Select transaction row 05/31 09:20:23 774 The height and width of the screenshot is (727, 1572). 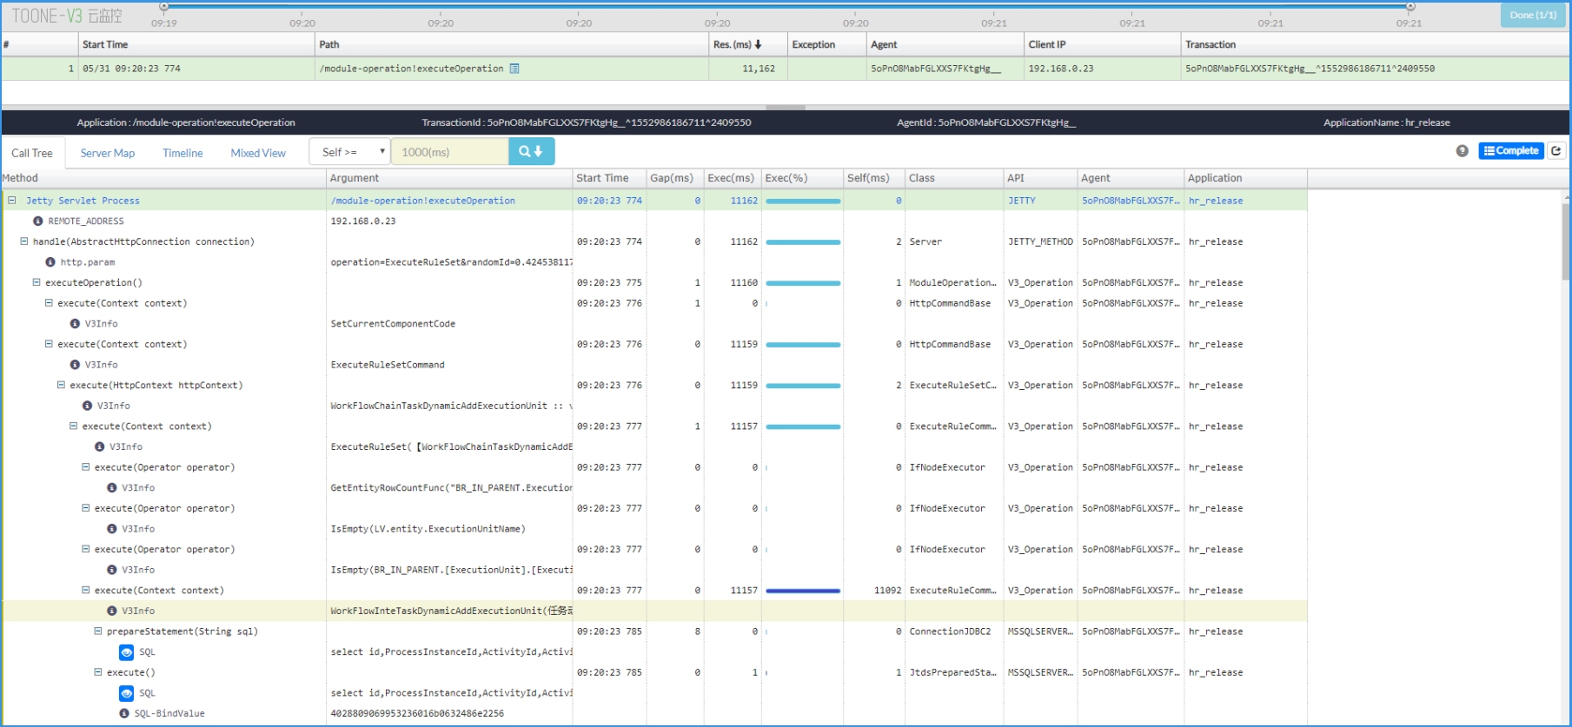click(786, 69)
